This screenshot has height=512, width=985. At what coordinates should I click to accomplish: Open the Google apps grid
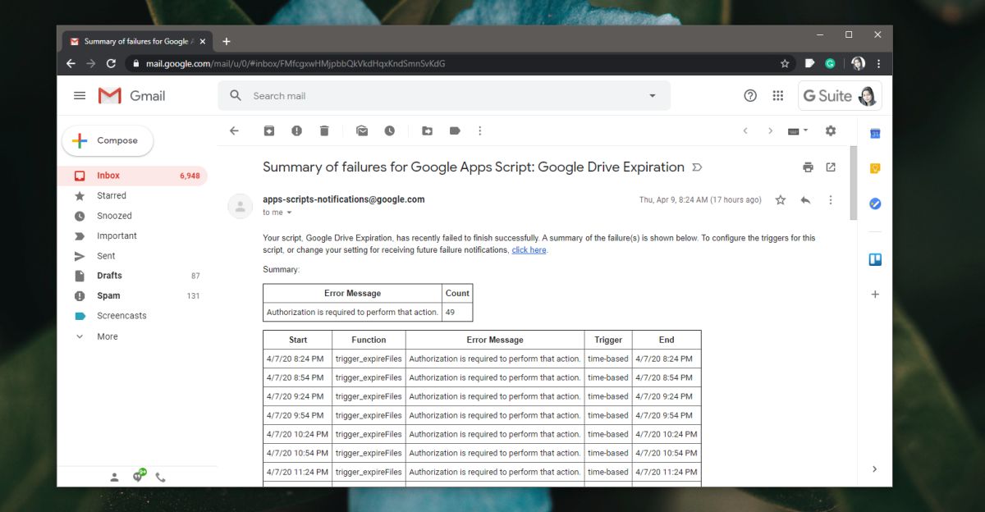pos(778,95)
